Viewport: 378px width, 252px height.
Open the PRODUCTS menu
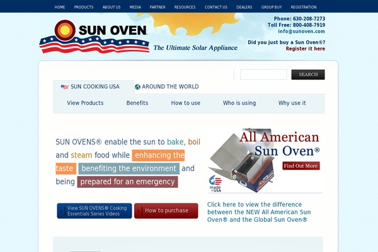click(x=84, y=7)
